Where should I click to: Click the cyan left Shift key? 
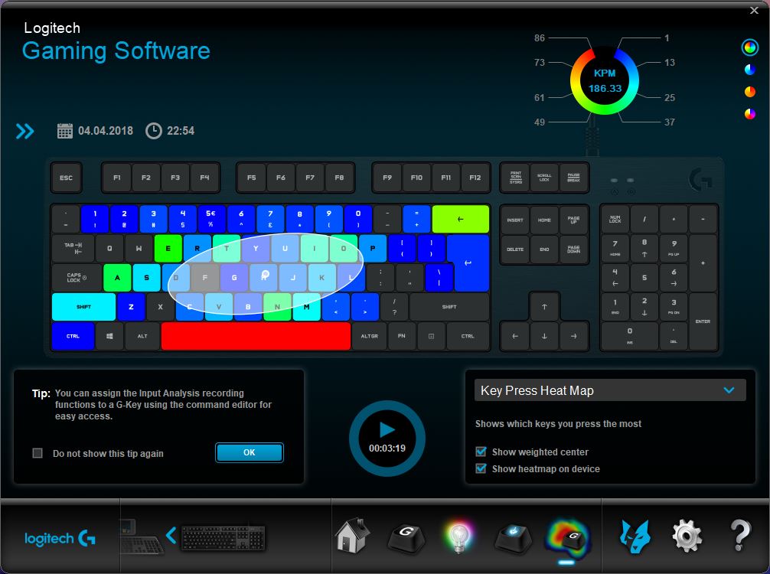coord(83,307)
